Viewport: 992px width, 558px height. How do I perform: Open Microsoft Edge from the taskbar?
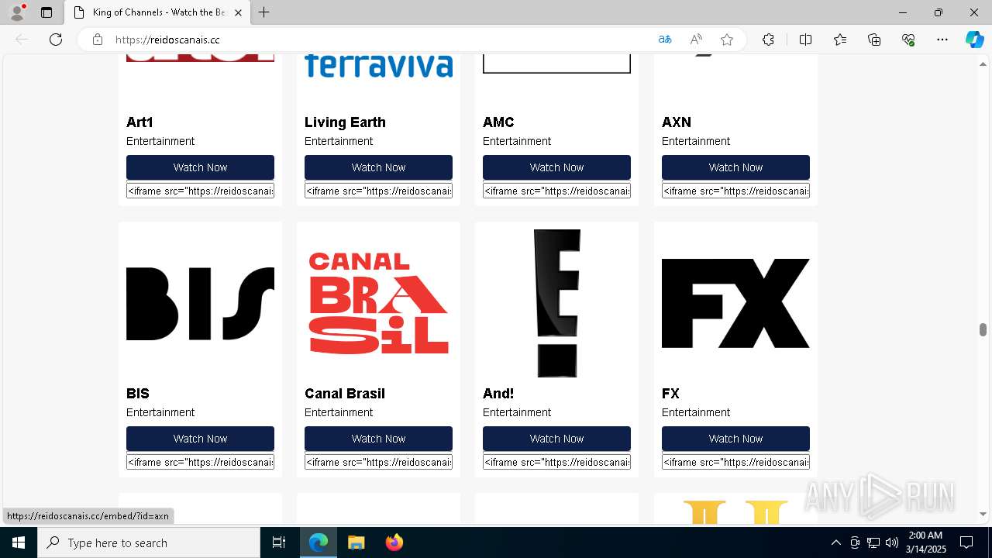pos(319,542)
